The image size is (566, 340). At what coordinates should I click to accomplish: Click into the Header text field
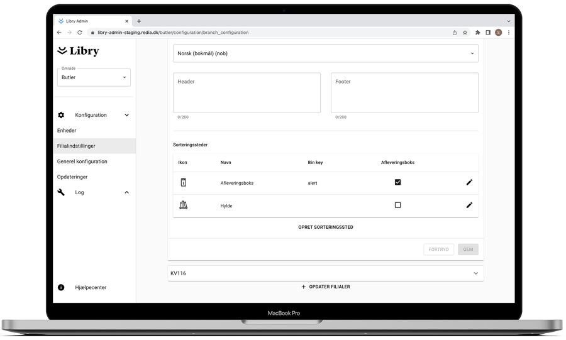pos(247,93)
